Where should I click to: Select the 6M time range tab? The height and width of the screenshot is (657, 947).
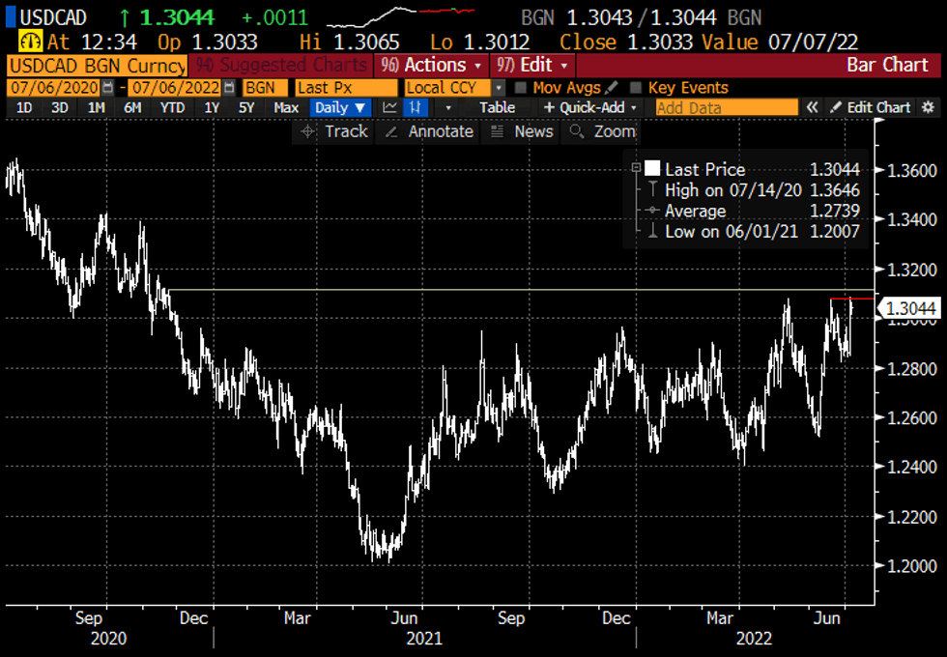click(x=132, y=107)
